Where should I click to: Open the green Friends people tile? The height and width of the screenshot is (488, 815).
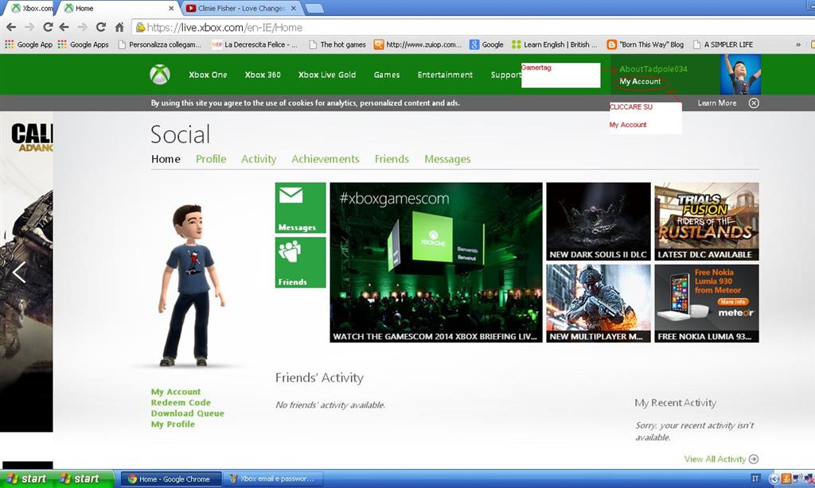300,262
